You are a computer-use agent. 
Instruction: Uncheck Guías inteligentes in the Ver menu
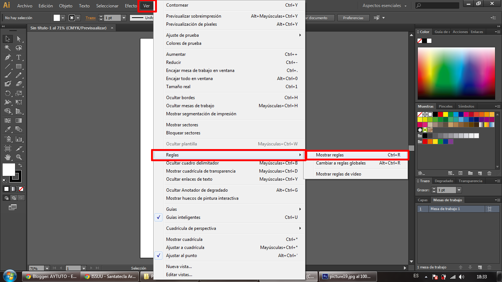229,217
